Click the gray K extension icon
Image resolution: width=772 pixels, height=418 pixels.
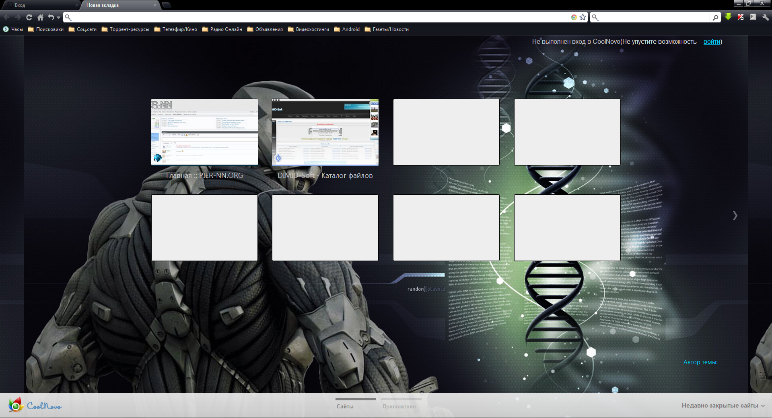coord(753,17)
